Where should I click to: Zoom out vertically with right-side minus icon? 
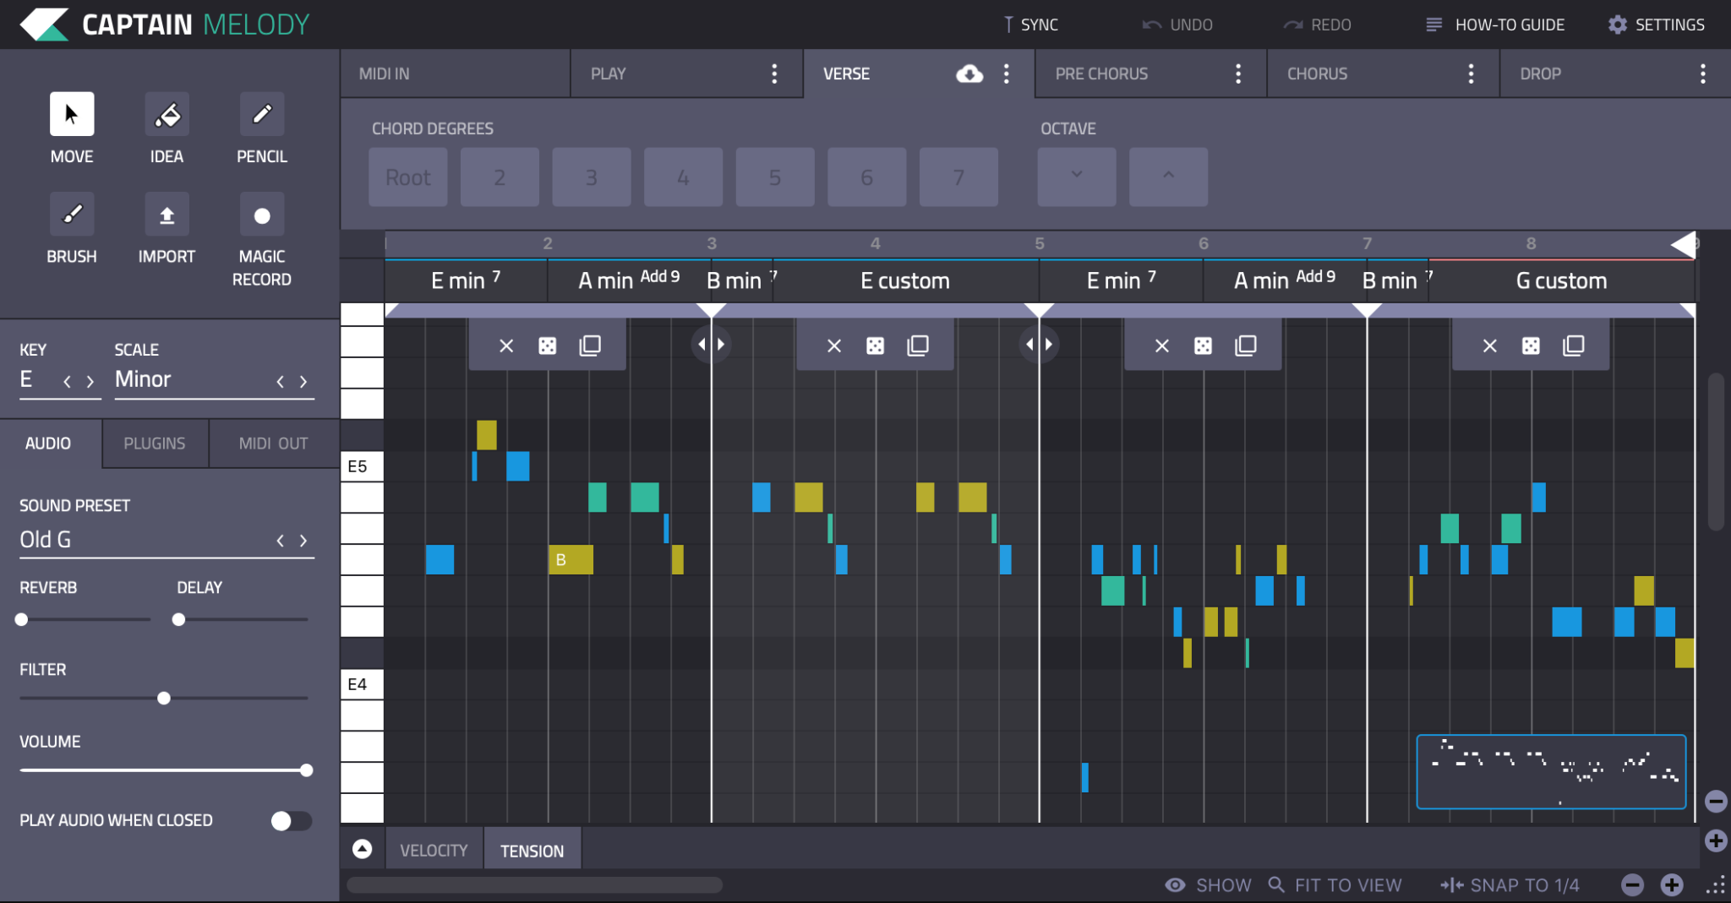1716,801
